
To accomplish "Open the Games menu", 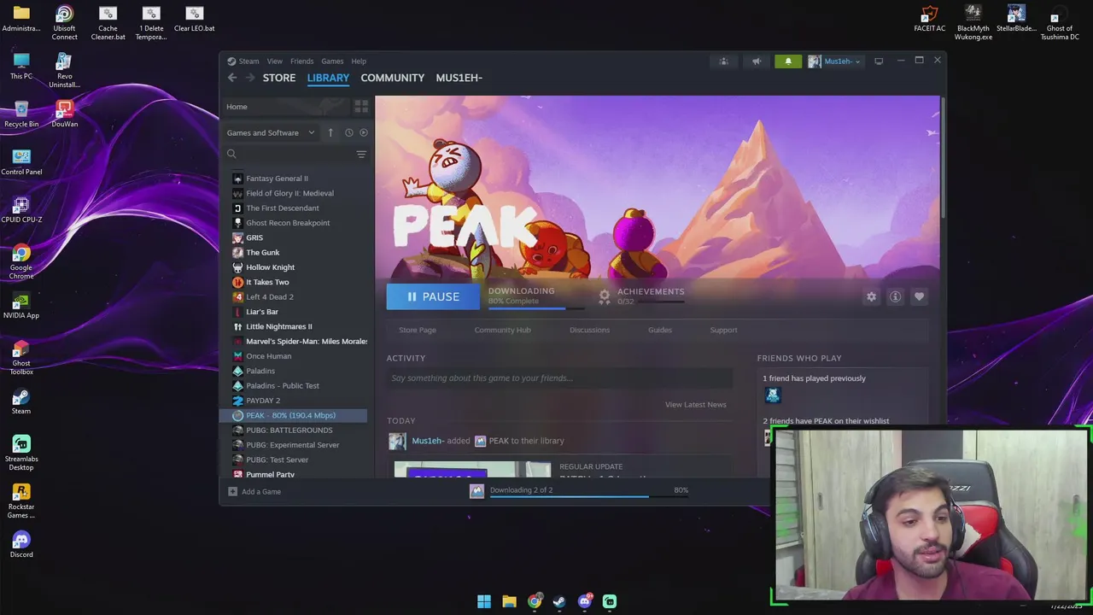I will pos(332,61).
